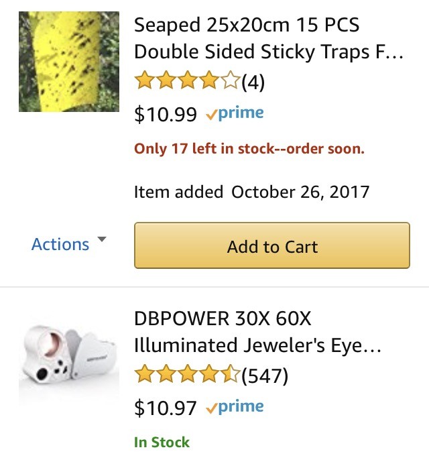Image resolution: width=429 pixels, height=468 pixels.
Task: Click the half-filled star in DBPOWER rating
Action: [x=231, y=373]
